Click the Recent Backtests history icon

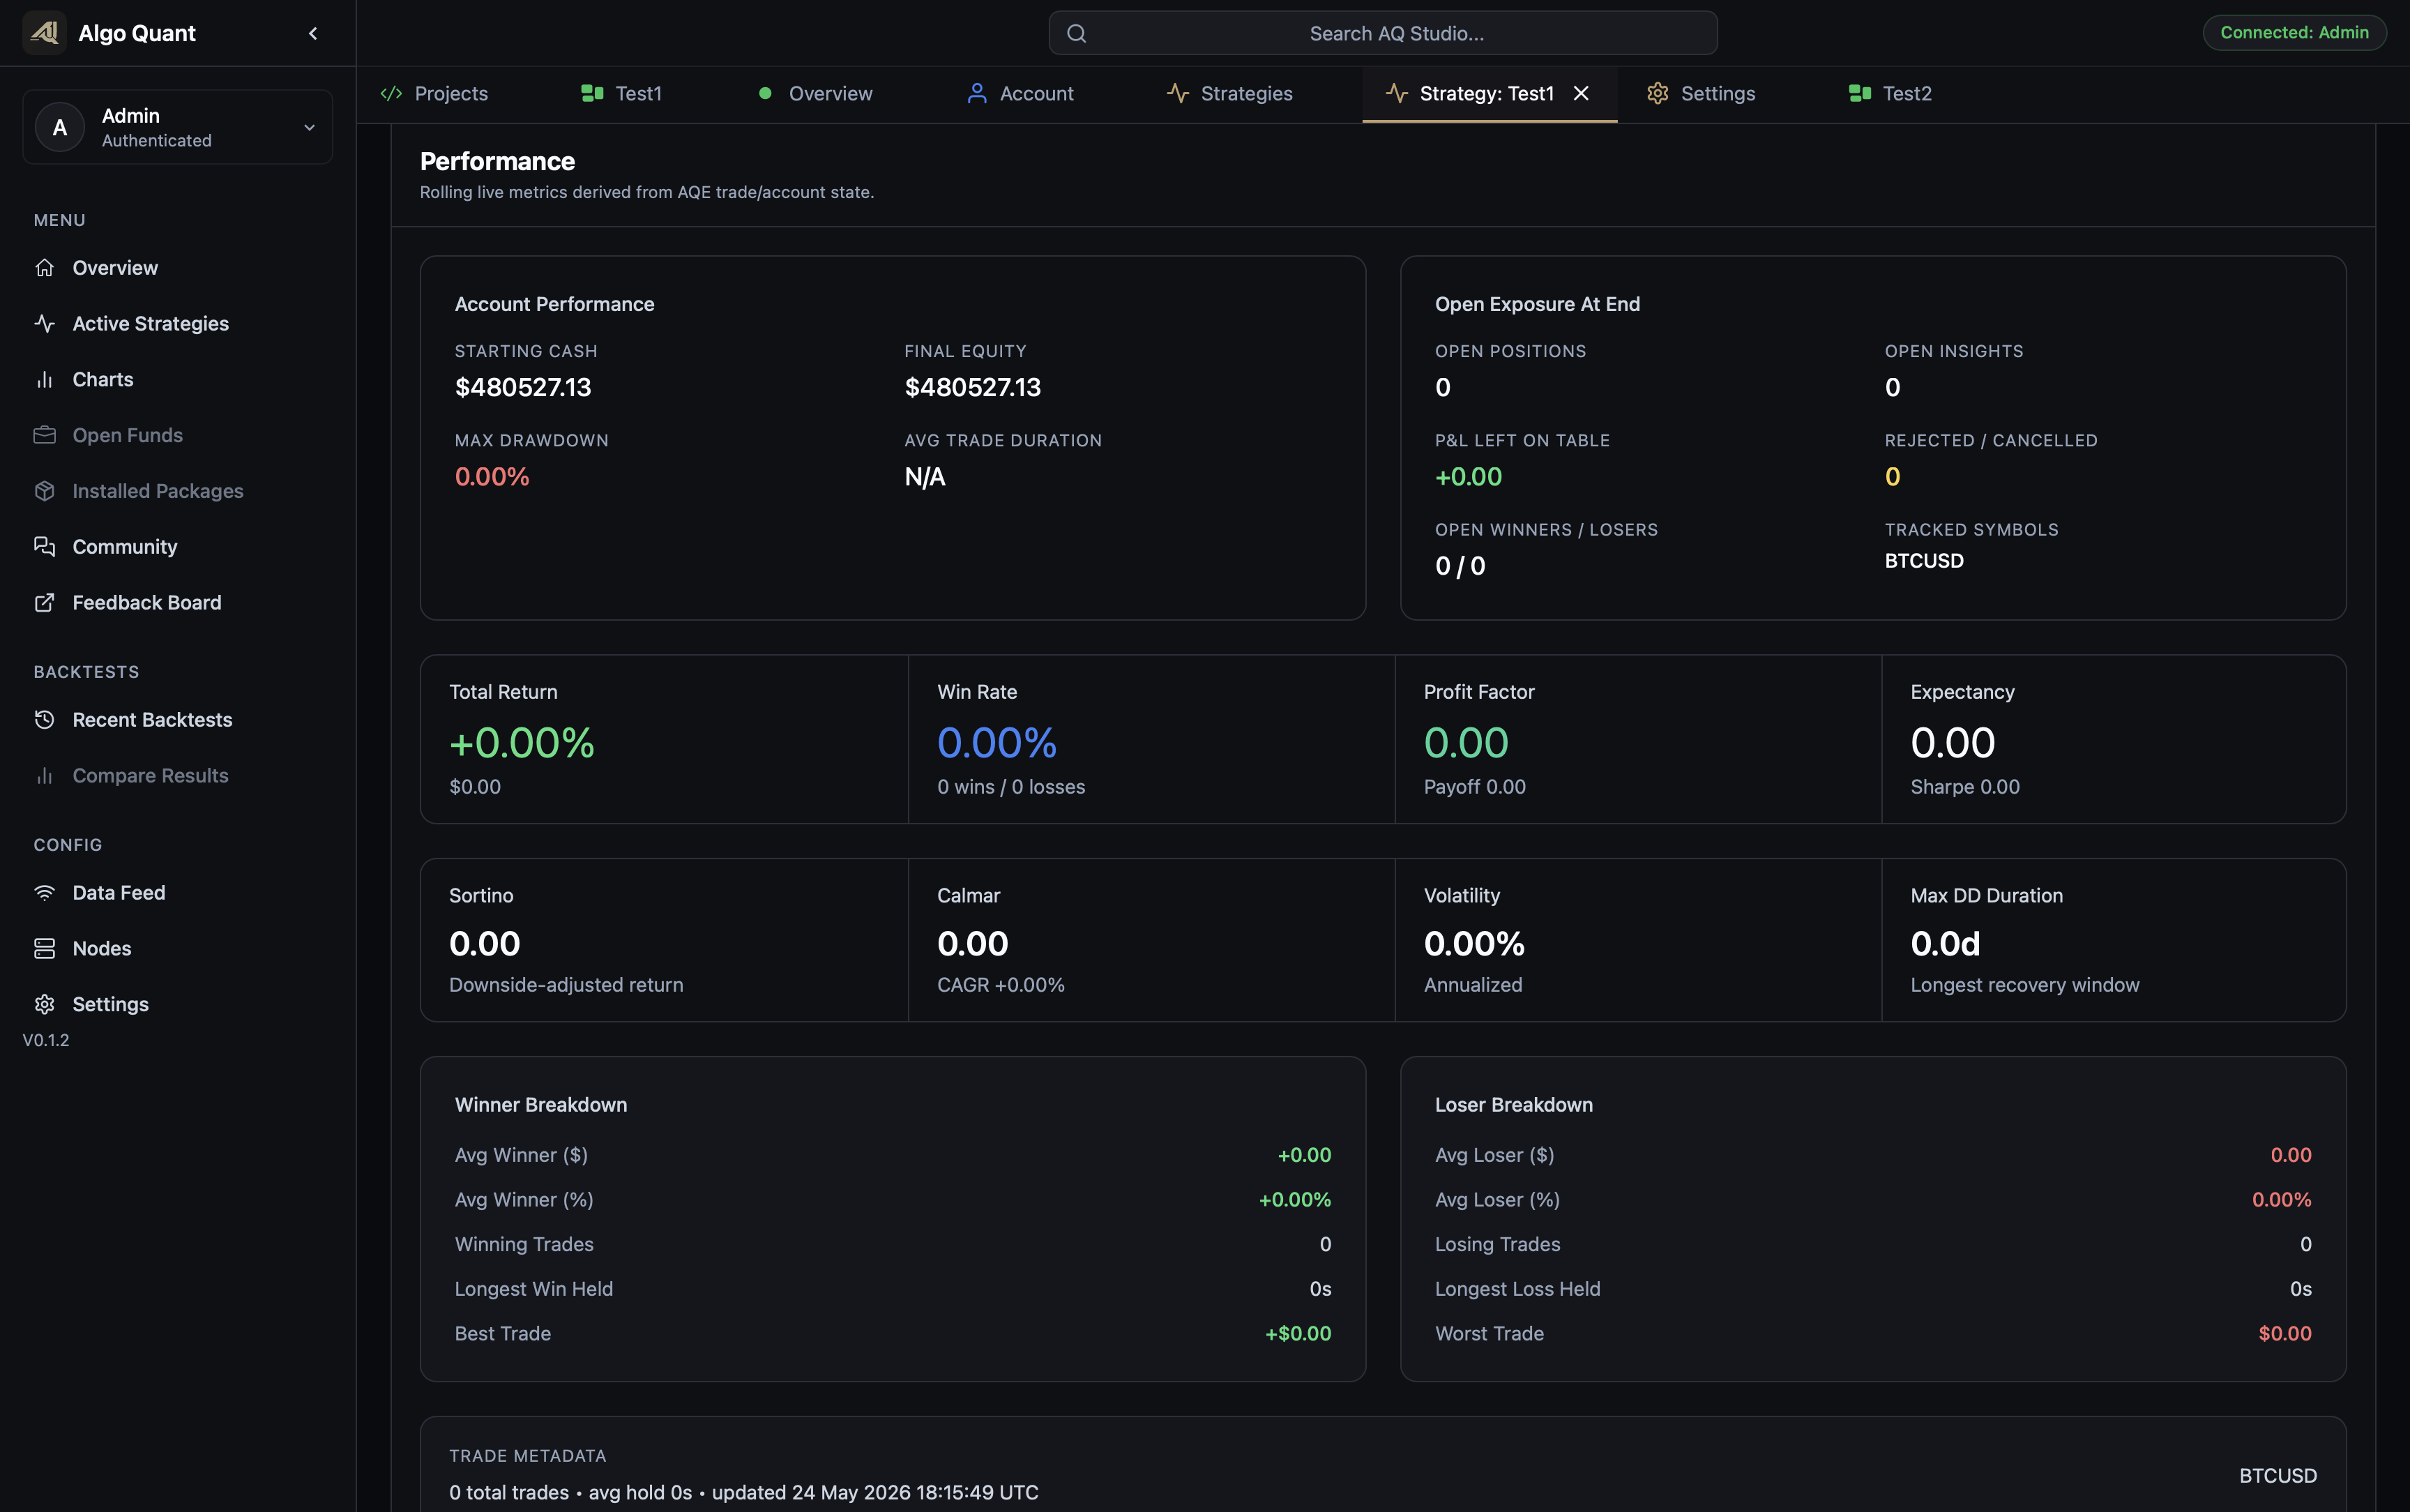pyautogui.click(x=44, y=720)
